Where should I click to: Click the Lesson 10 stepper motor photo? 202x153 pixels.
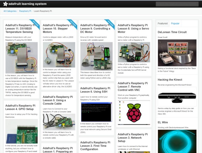(x=59, y=55)
